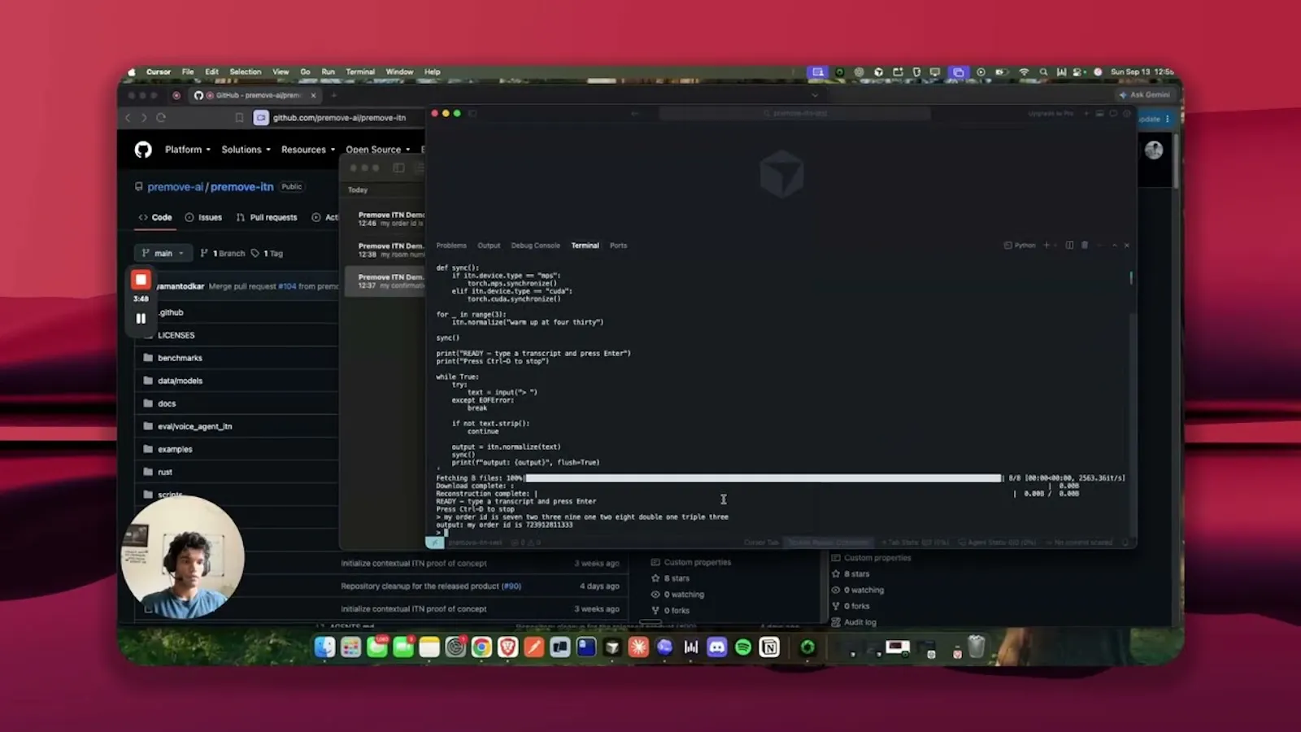Open the Debug Console tab
Viewport: 1301px width, 732px height.
point(535,246)
